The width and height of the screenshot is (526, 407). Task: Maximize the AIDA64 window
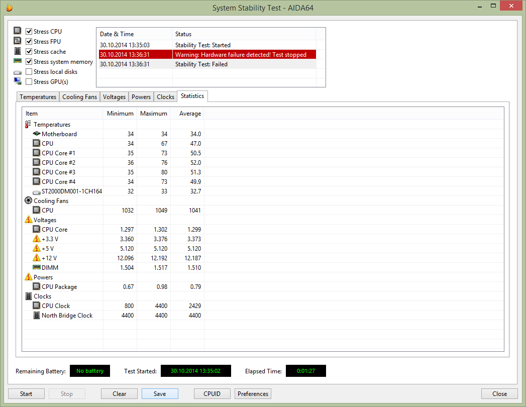493,6
